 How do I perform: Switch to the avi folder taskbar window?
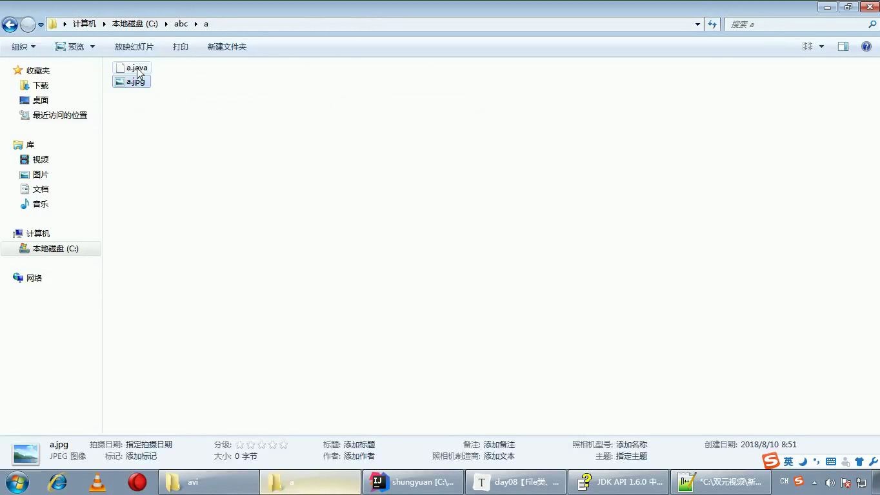tap(208, 482)
